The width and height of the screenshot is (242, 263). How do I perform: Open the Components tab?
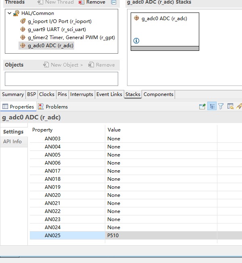[x=159, y=94]
